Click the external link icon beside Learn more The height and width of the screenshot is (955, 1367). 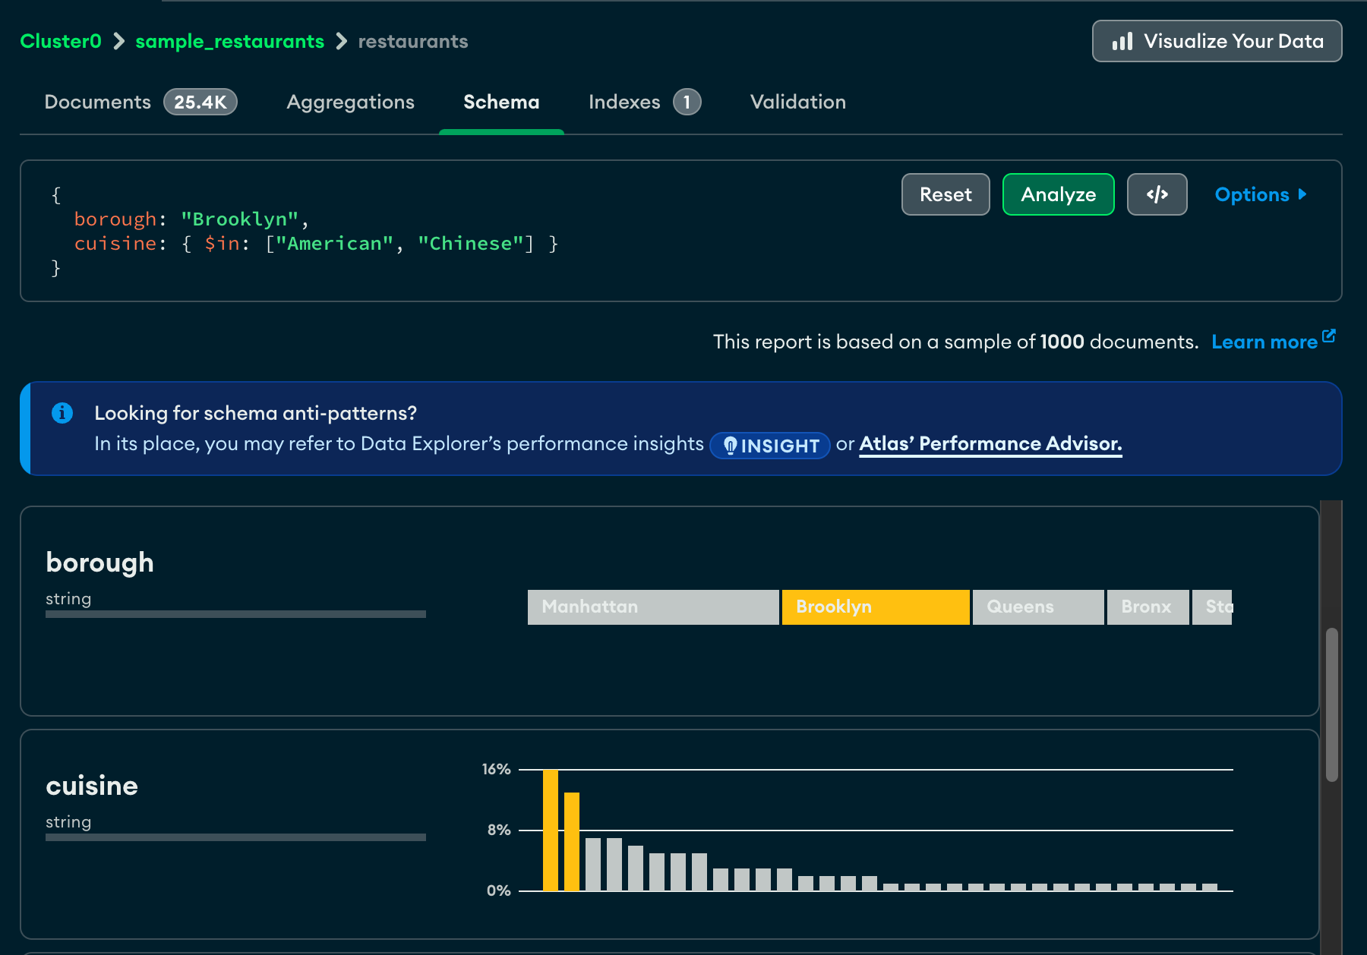[x=1328, y=336]
